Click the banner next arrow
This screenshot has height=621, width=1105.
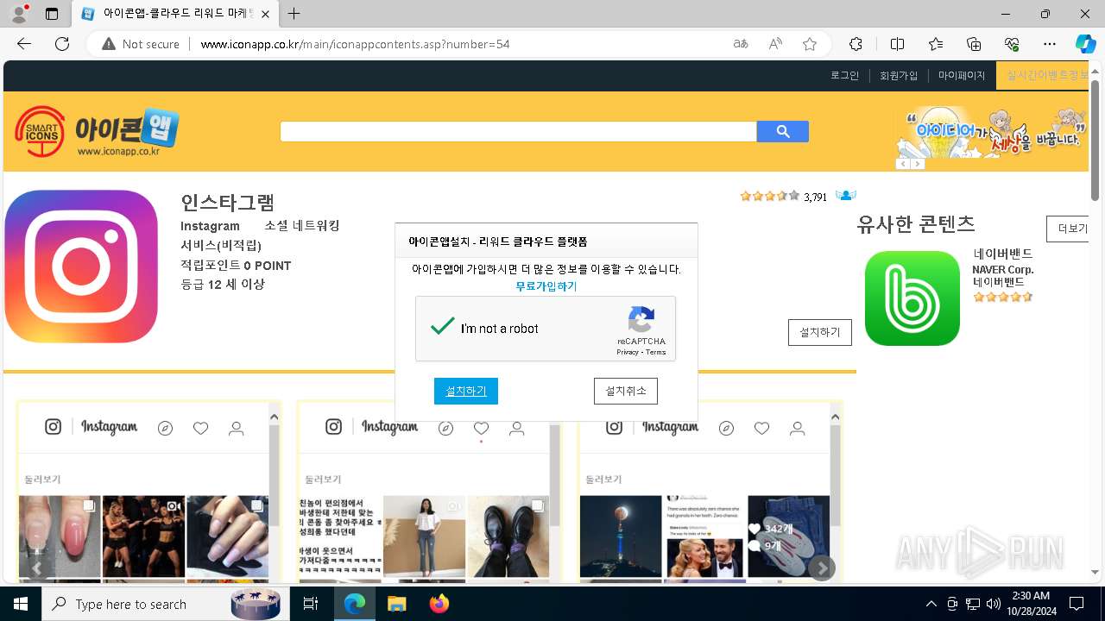tap(918, 164)
